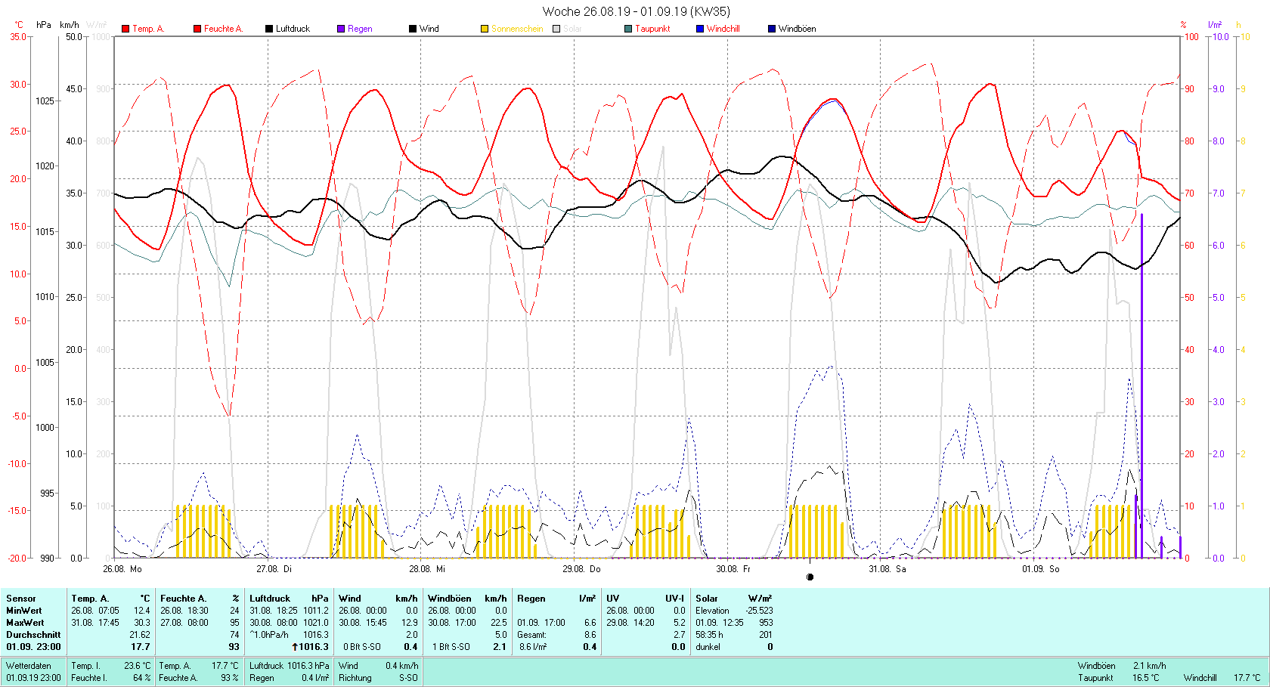Click the chart title 'Woche 26.08.19 - 01.09.19 (KW35)'
The width and height of the screenshot is (1270, 687).
pos(637,11)
